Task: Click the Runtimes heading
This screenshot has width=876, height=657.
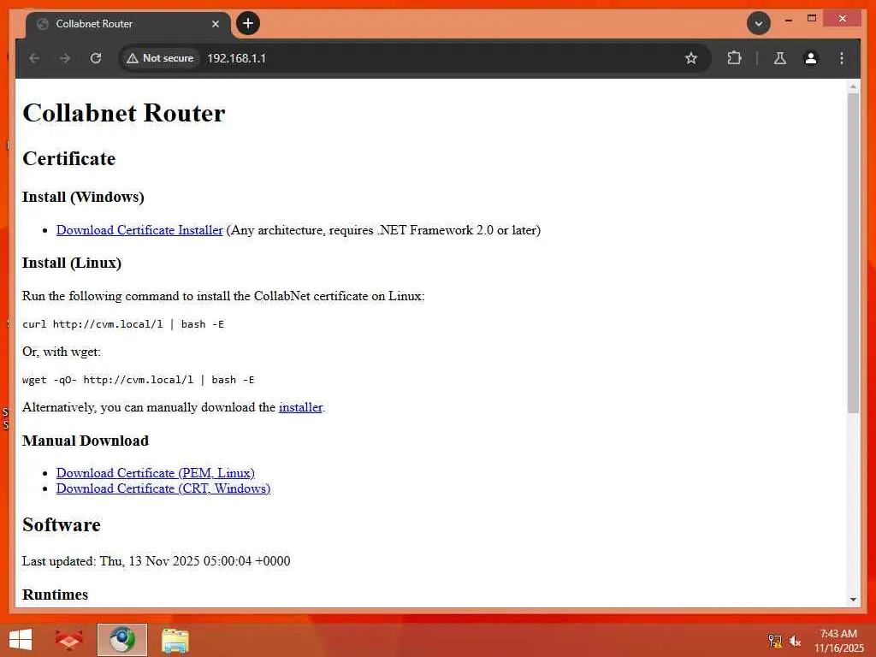Action: [x=56, y=595]
